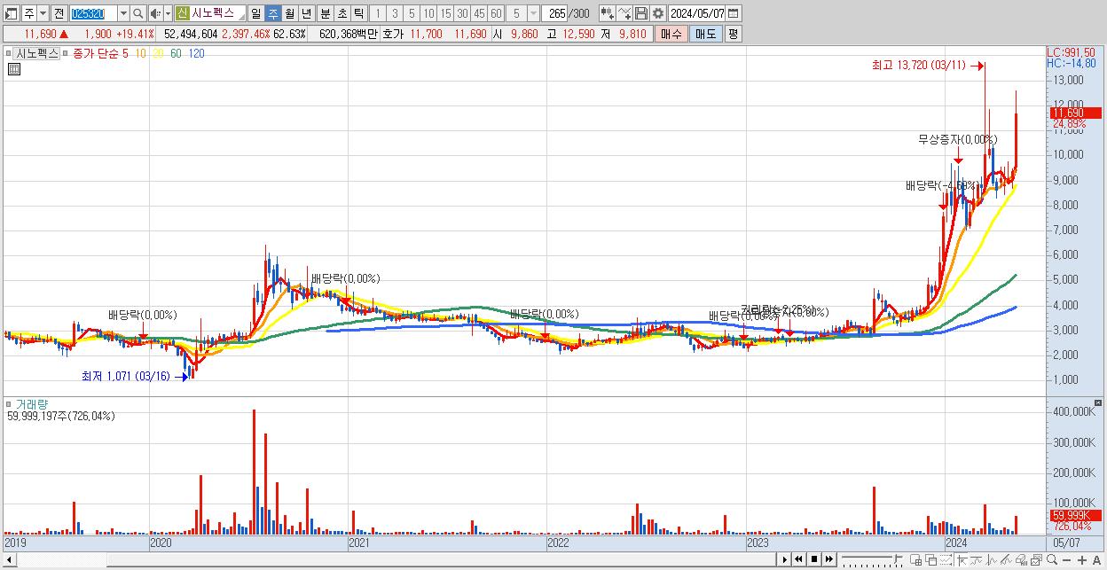Select the 45 interval button
This screenshot has height=570, width=1107.
[479, 13]
